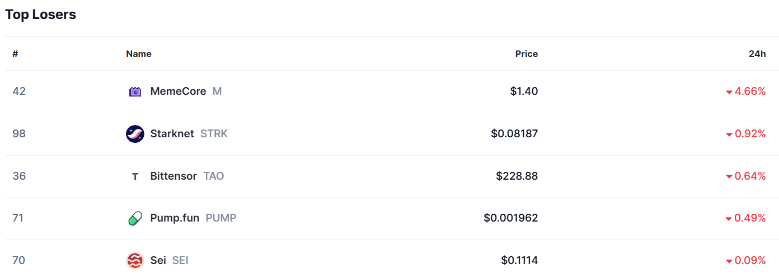Sort table by the Name column header
779x274 pixels.
[x=139, y=54]
